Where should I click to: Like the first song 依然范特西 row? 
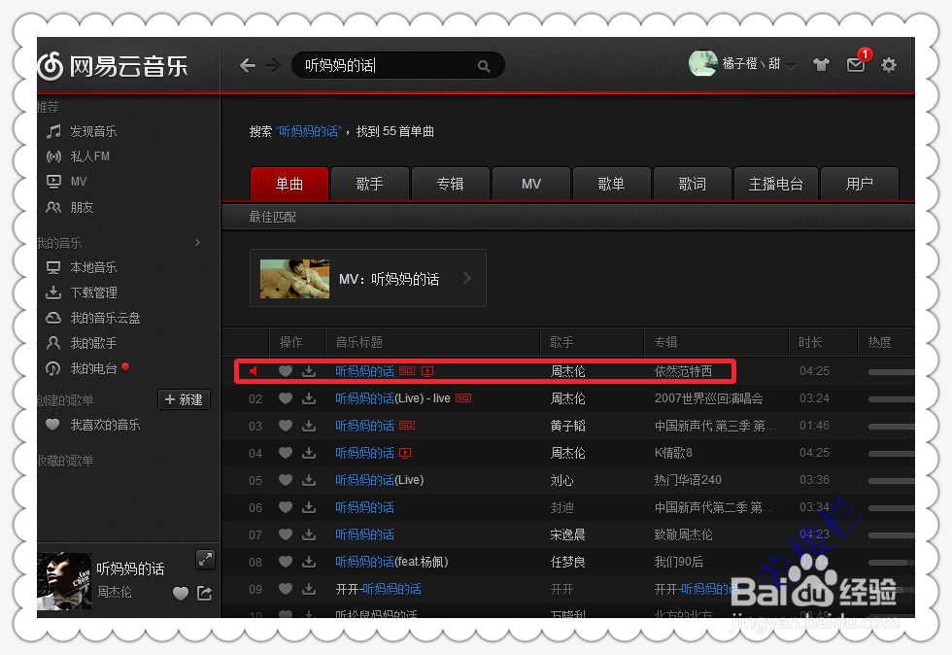coord(286,370)
